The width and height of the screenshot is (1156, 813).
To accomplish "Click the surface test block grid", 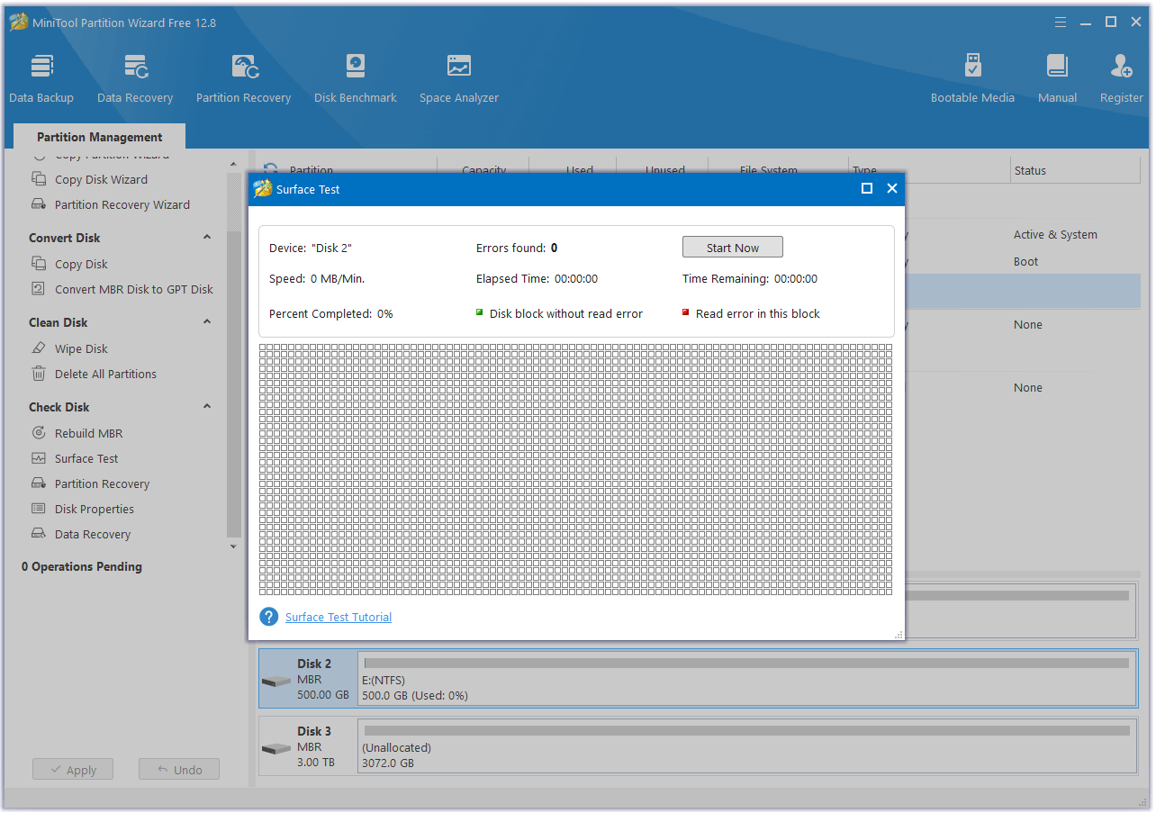I will coord(575,469).
